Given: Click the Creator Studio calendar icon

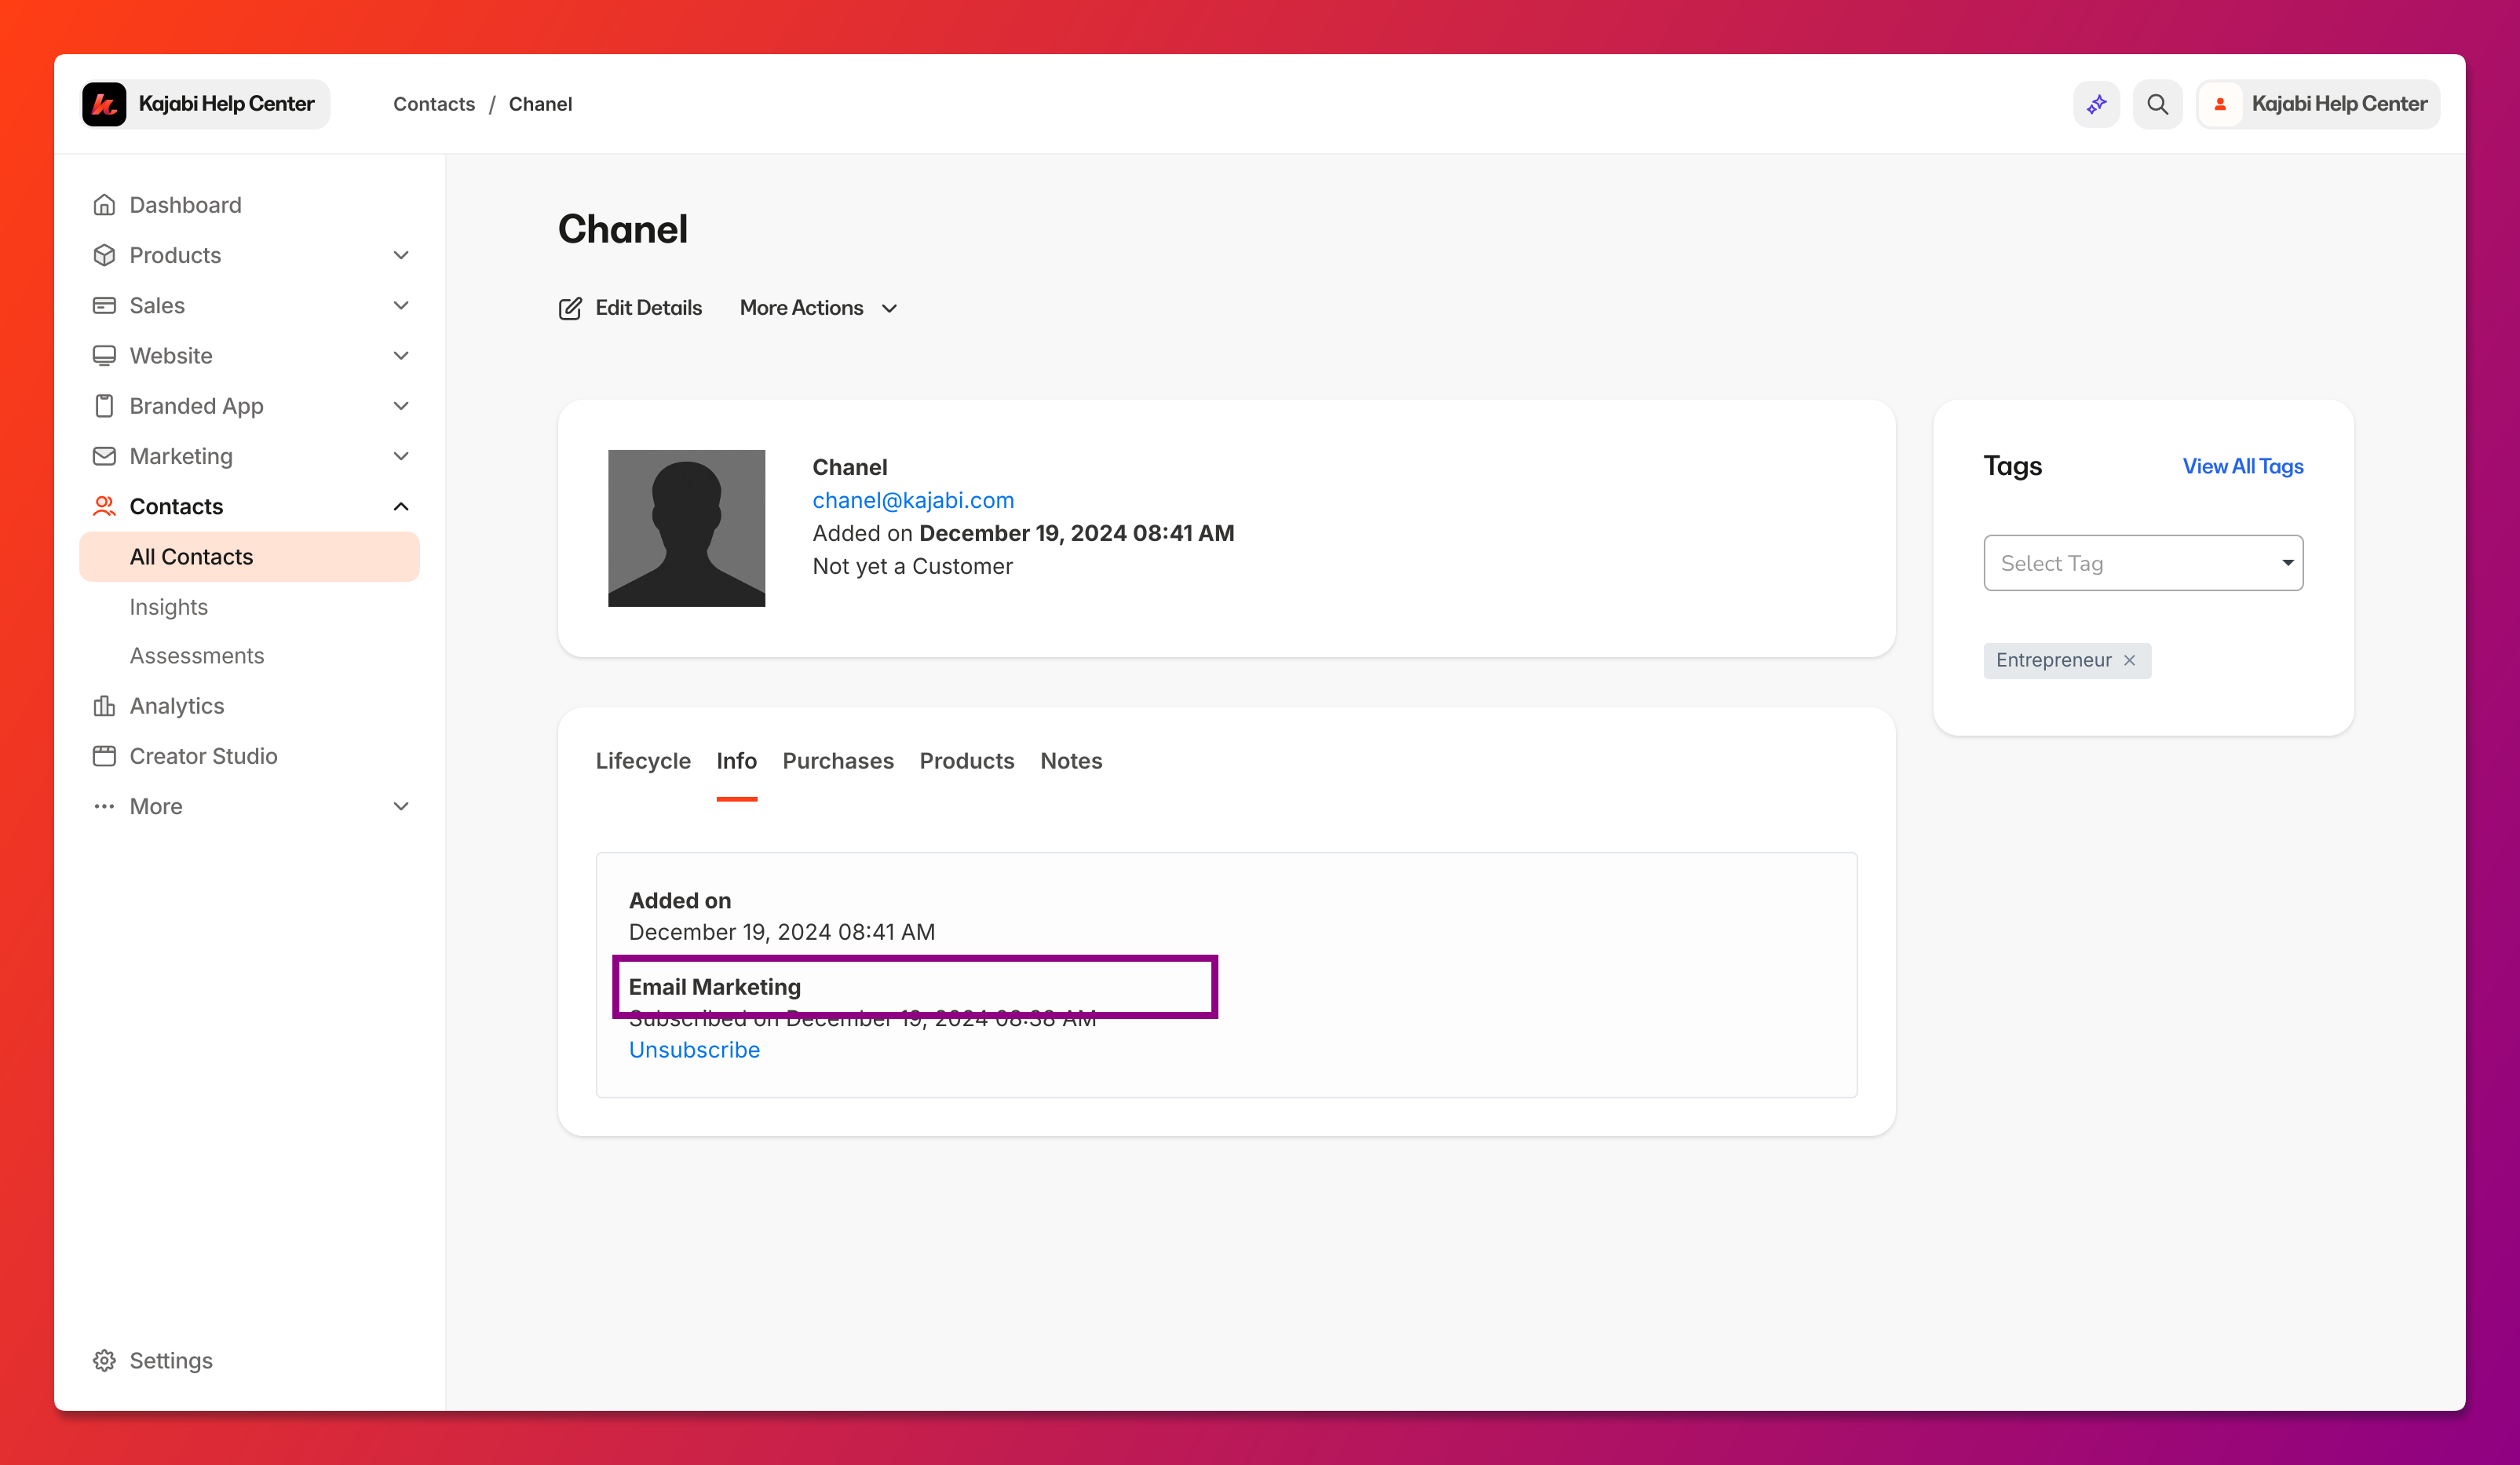Looking at the screenshot, I should (x=104, y=756).
